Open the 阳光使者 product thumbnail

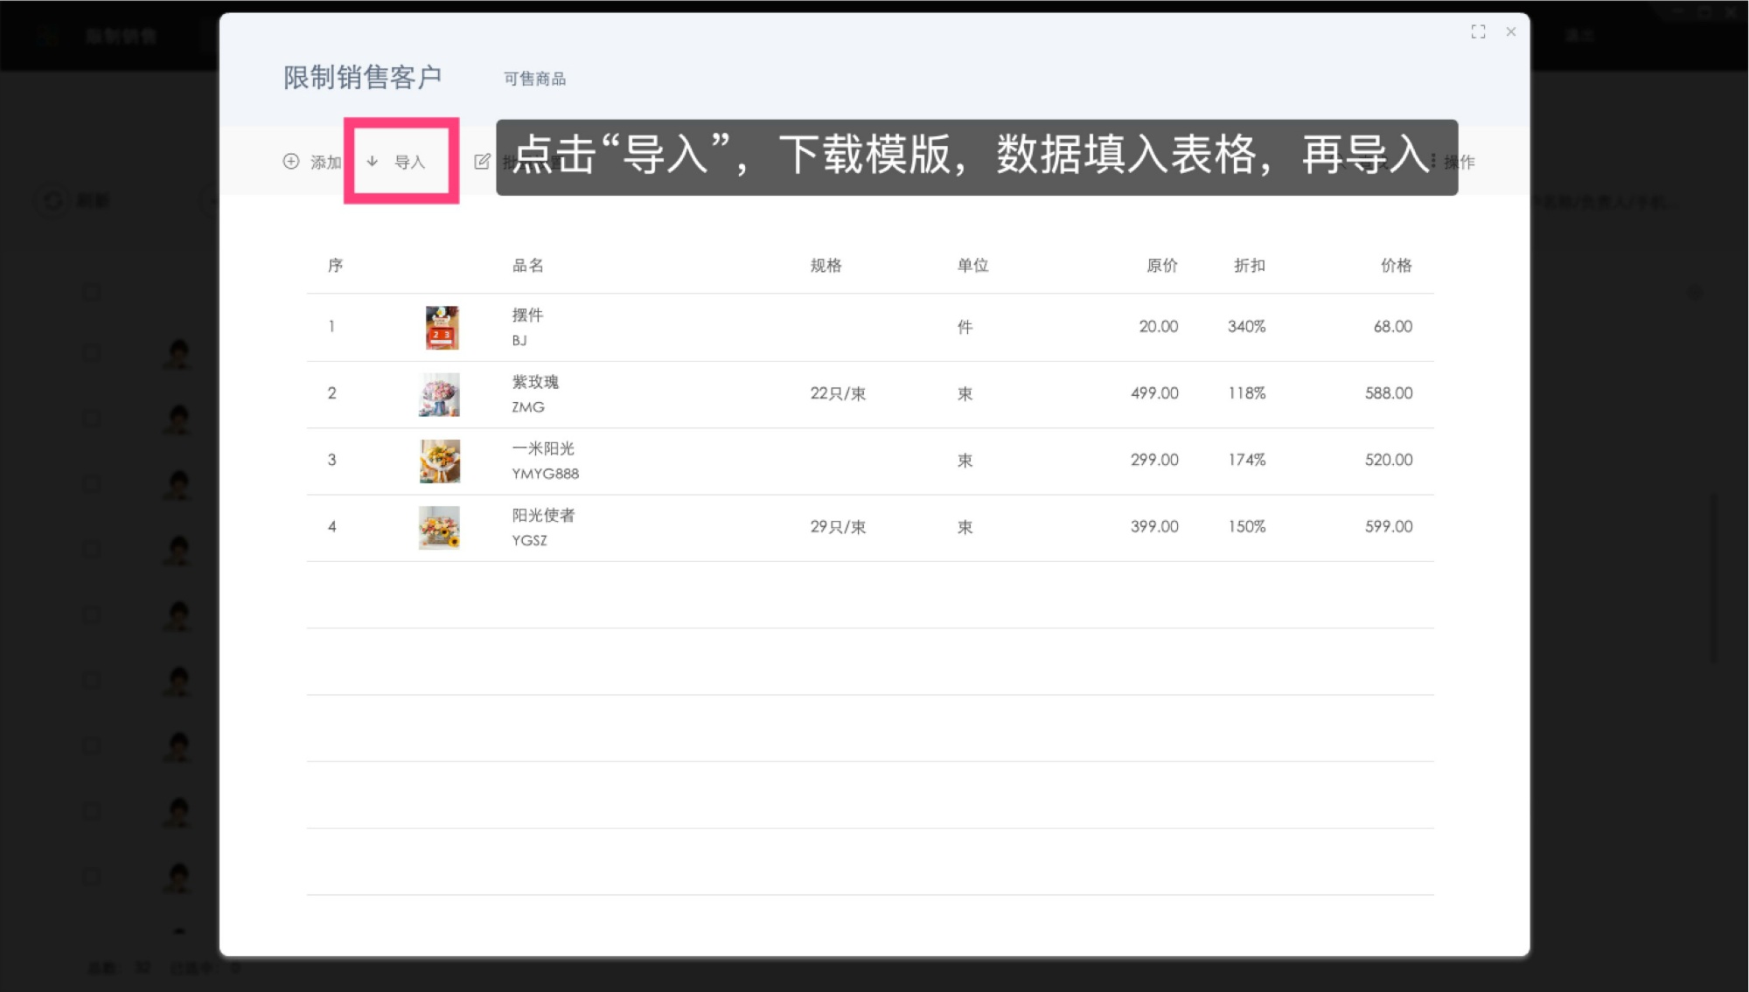click(442, 527)
